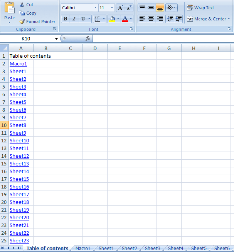Follow the Sheet15 hyperlink
This screenshot has height=252, width=234.
coord(19,179)
